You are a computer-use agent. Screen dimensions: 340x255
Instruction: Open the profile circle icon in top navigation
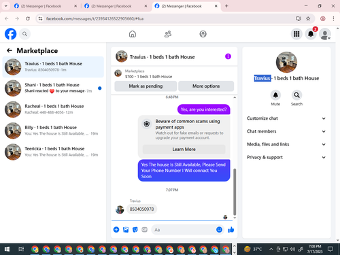[x=203, y=34]
